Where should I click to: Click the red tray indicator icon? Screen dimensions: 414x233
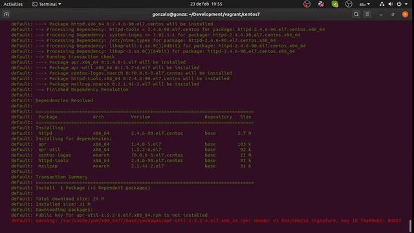pos(307,5)
